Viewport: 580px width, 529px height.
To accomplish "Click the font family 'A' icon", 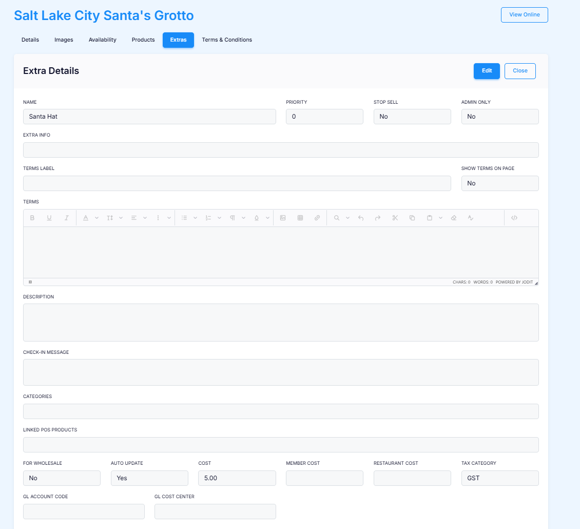I will pyautogui.click(x=86, y=218).
